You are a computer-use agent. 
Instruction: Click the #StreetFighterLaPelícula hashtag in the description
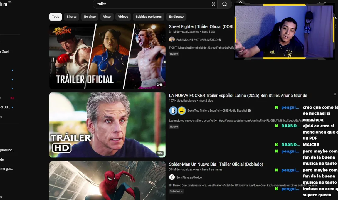pos(221,48)
